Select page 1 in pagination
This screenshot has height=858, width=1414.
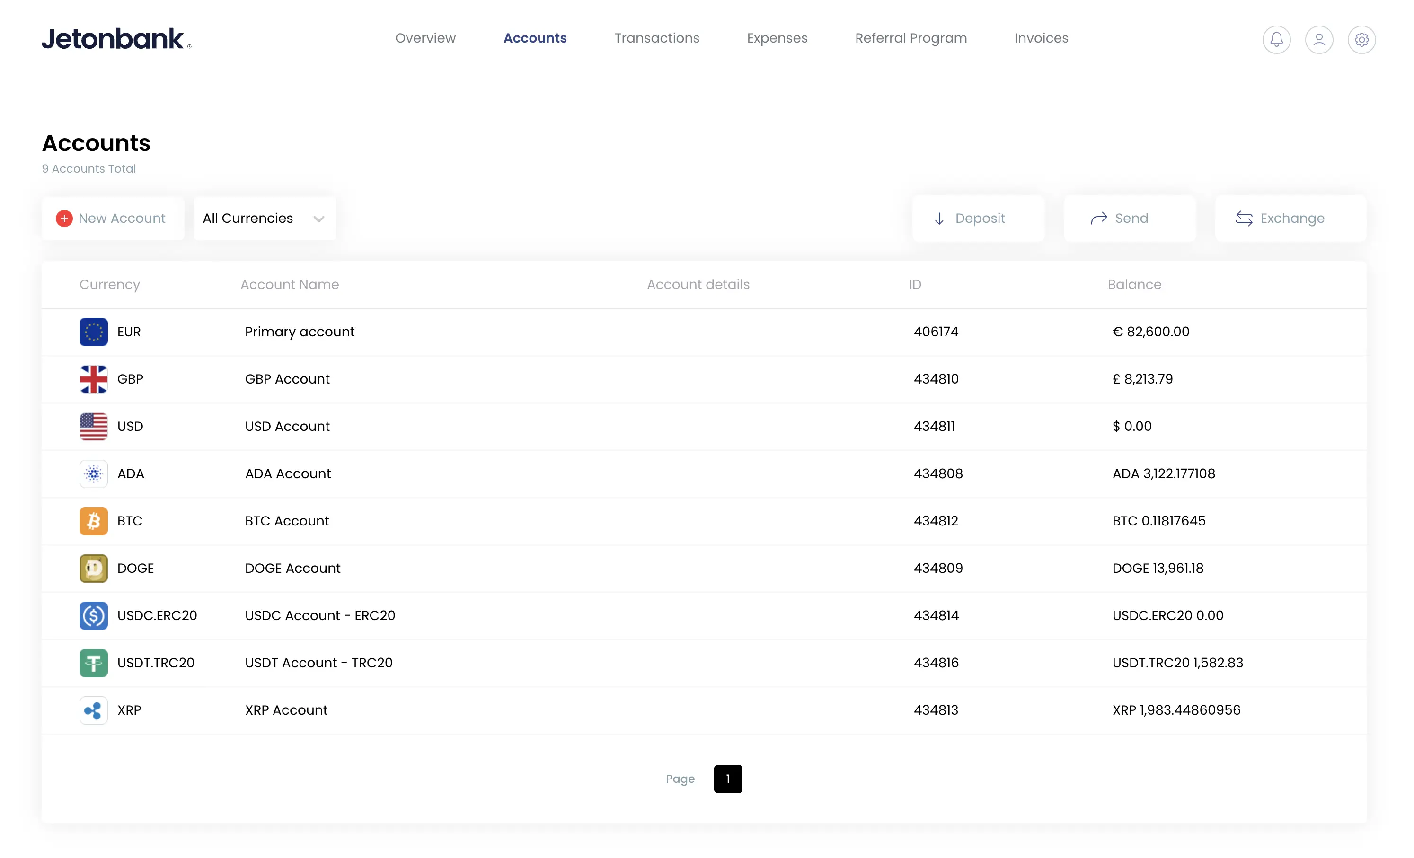pos(728,779)
